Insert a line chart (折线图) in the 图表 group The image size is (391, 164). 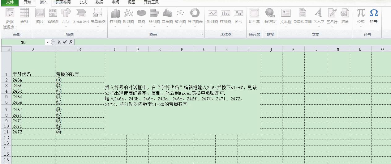[128, 18]
